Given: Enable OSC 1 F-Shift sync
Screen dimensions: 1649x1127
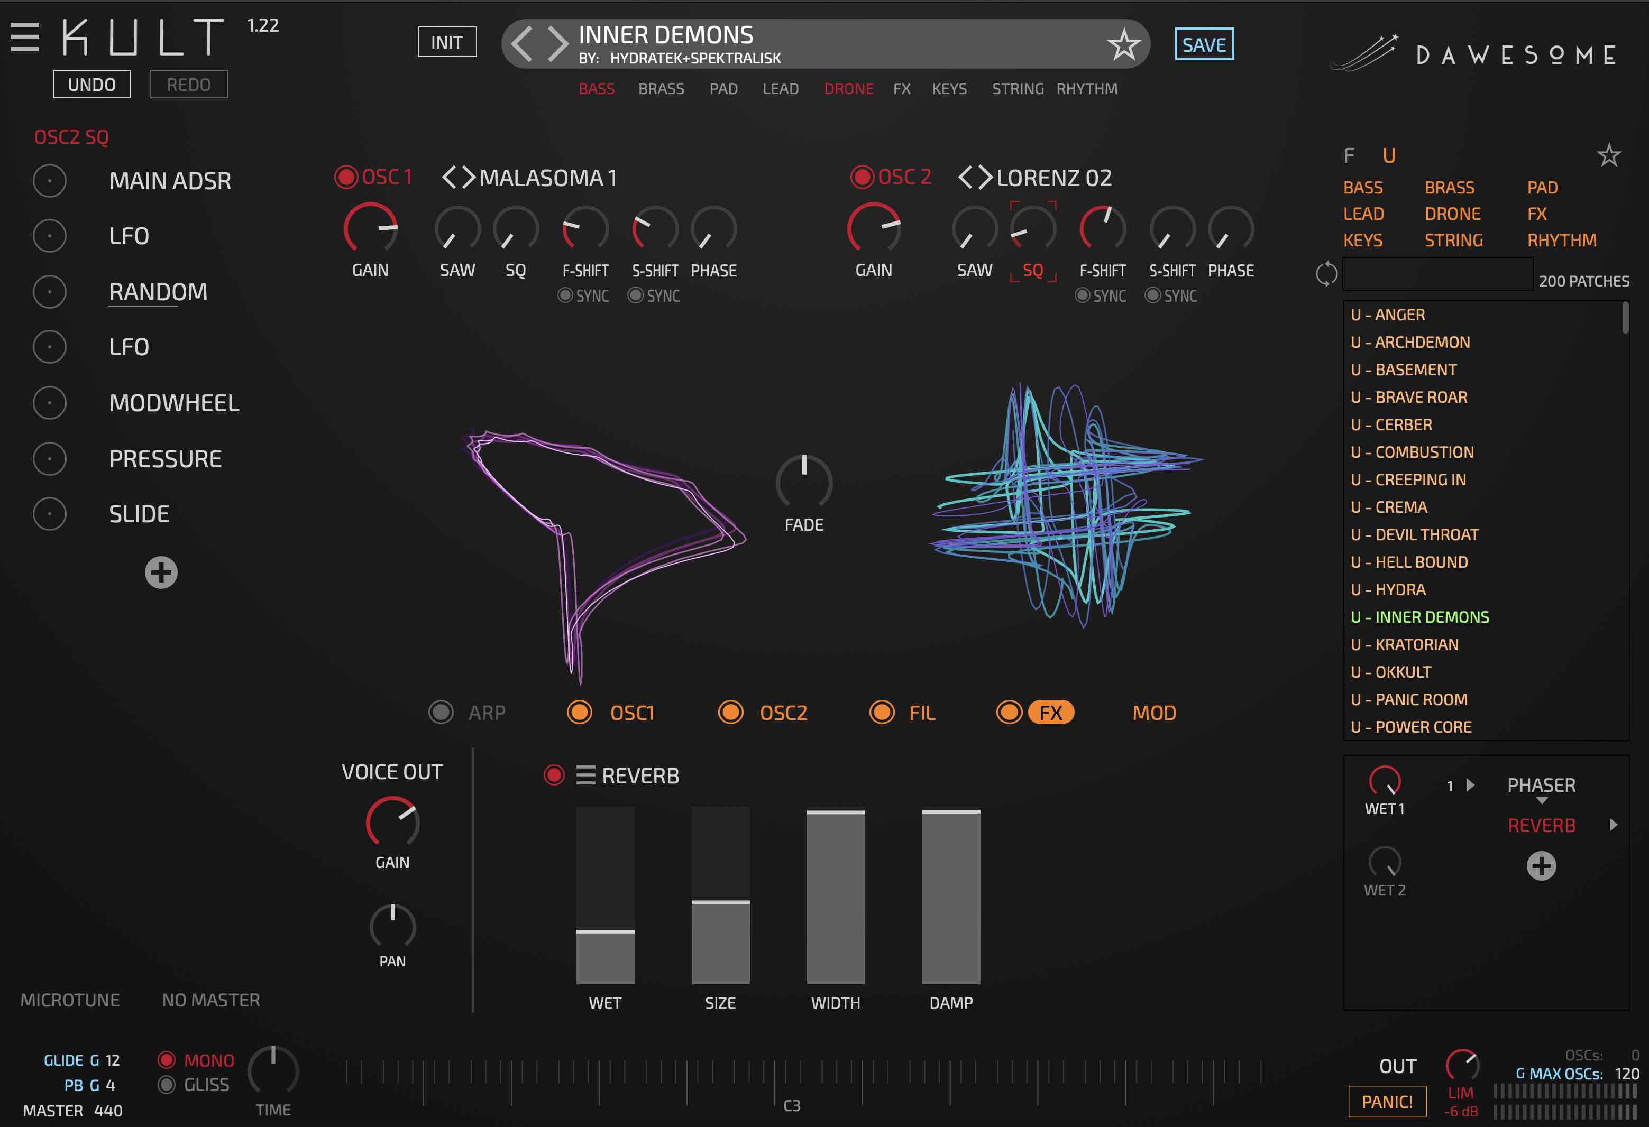Looking at the screenshot, I should tap(565, 295).
